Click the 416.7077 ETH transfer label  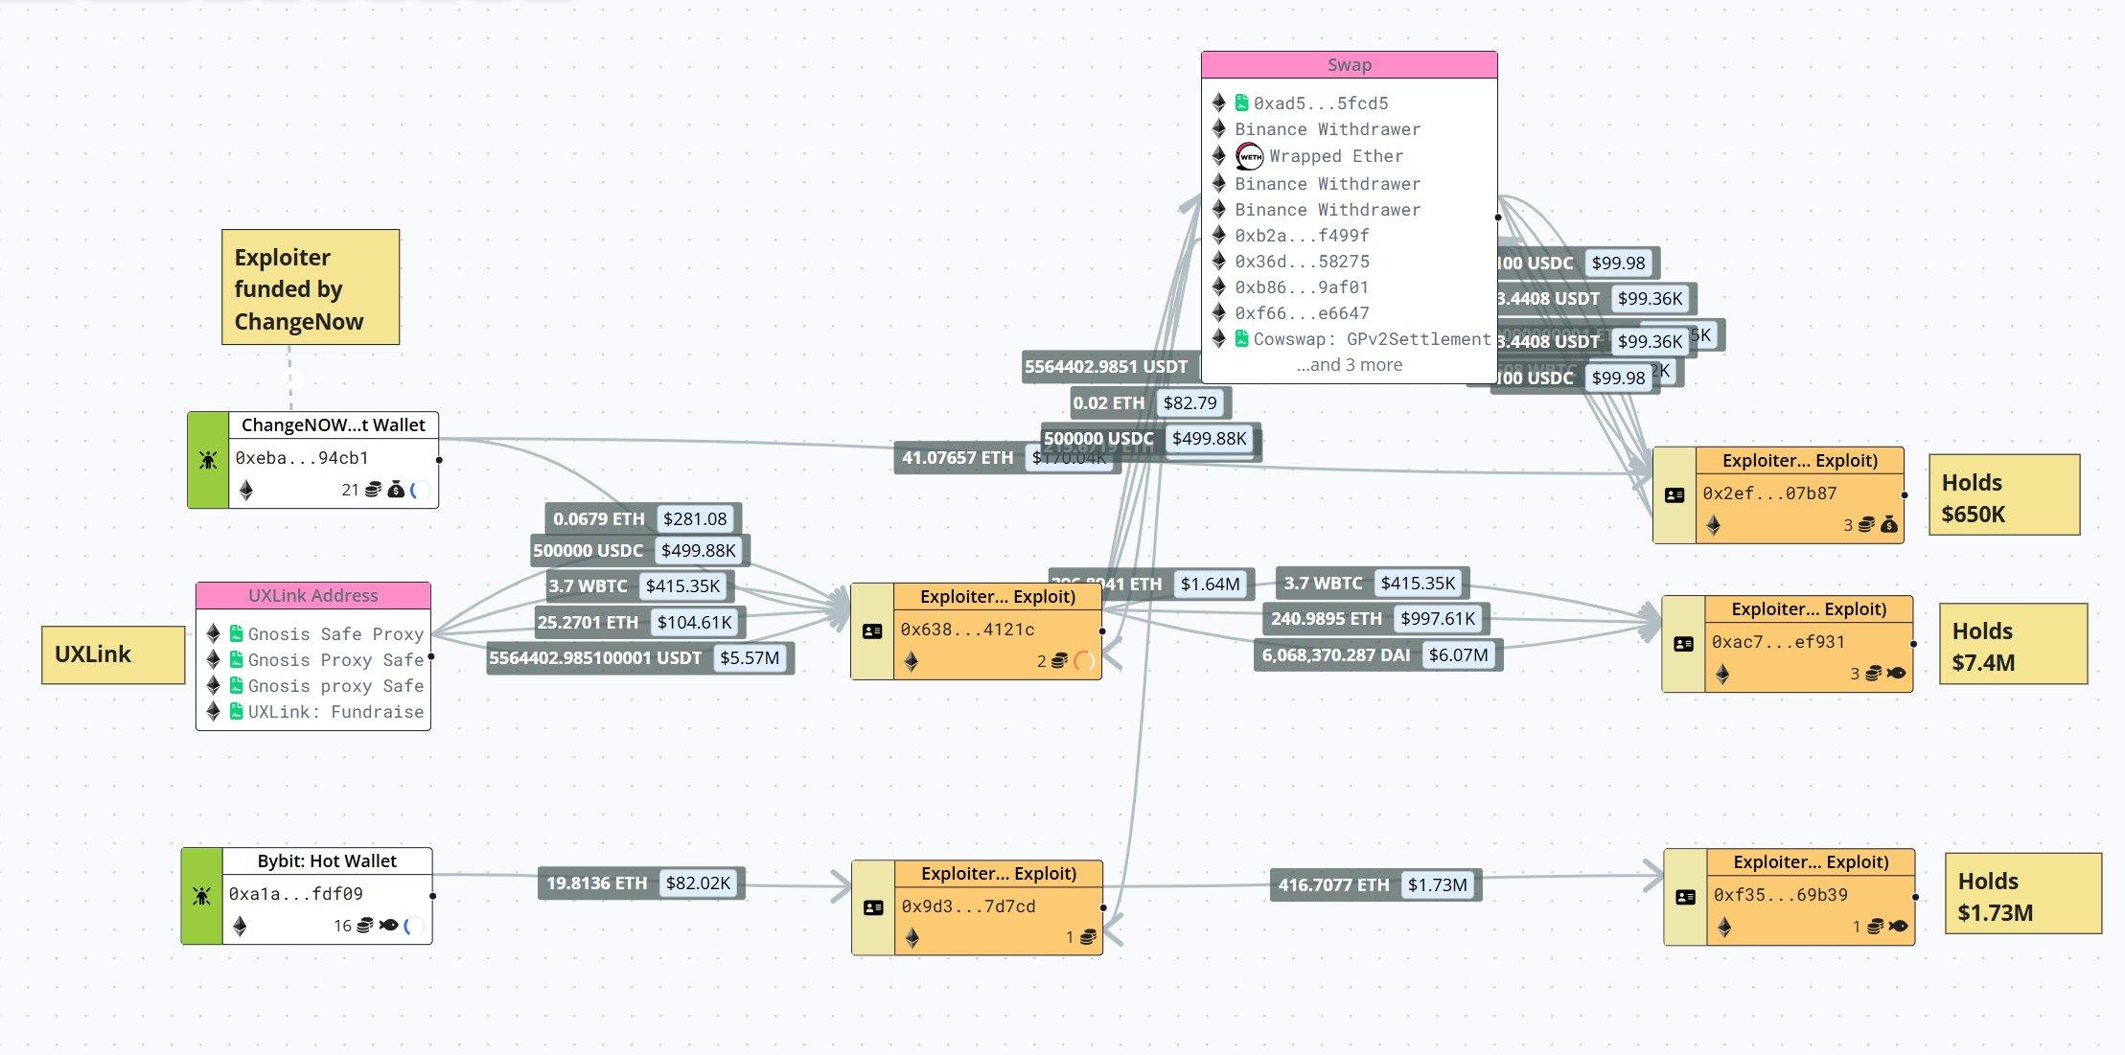[x=1332, y=884]
